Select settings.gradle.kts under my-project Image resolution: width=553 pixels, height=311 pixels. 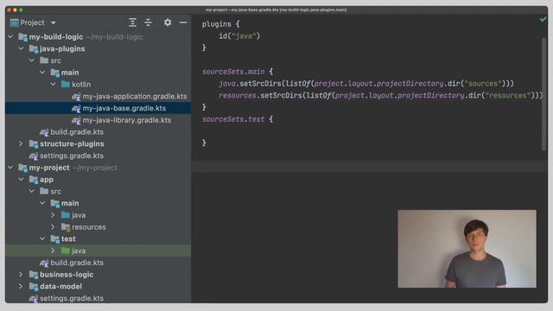[72, 298]
